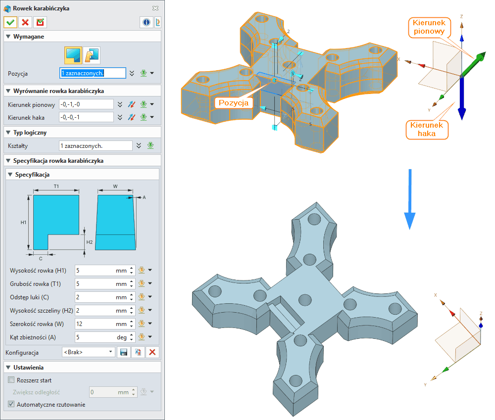Select the second groove type icon under Wymagane
This screenshot has height=420, width=495.
point(91,54)
